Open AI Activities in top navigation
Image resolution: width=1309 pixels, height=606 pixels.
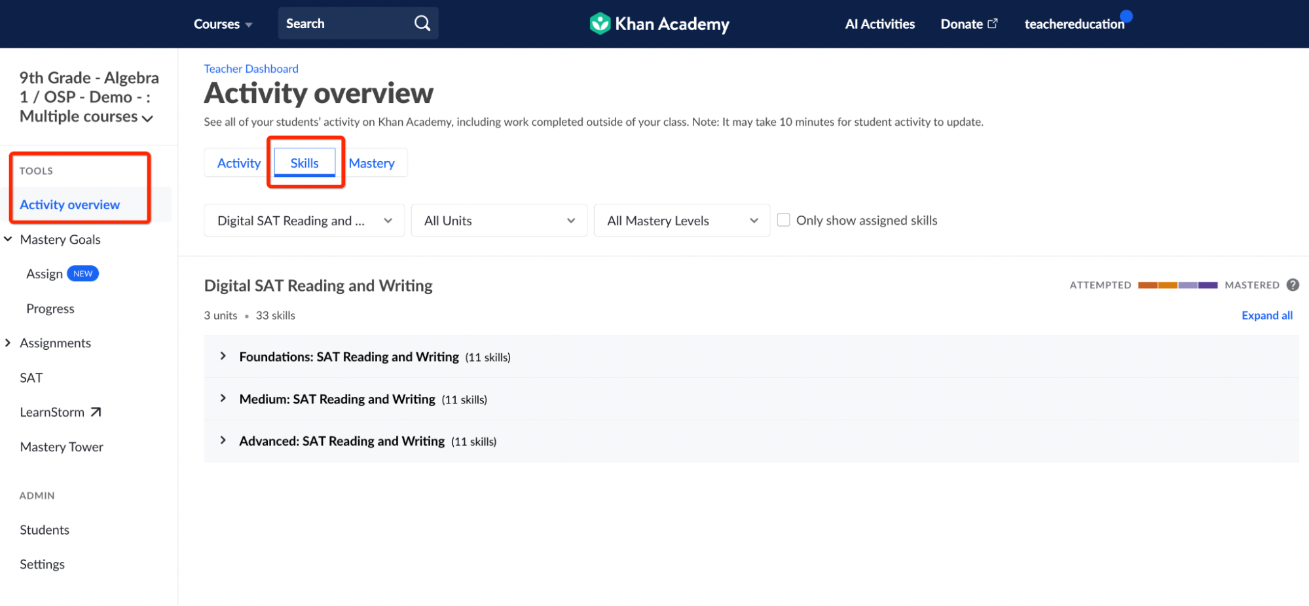click(879, 24)
